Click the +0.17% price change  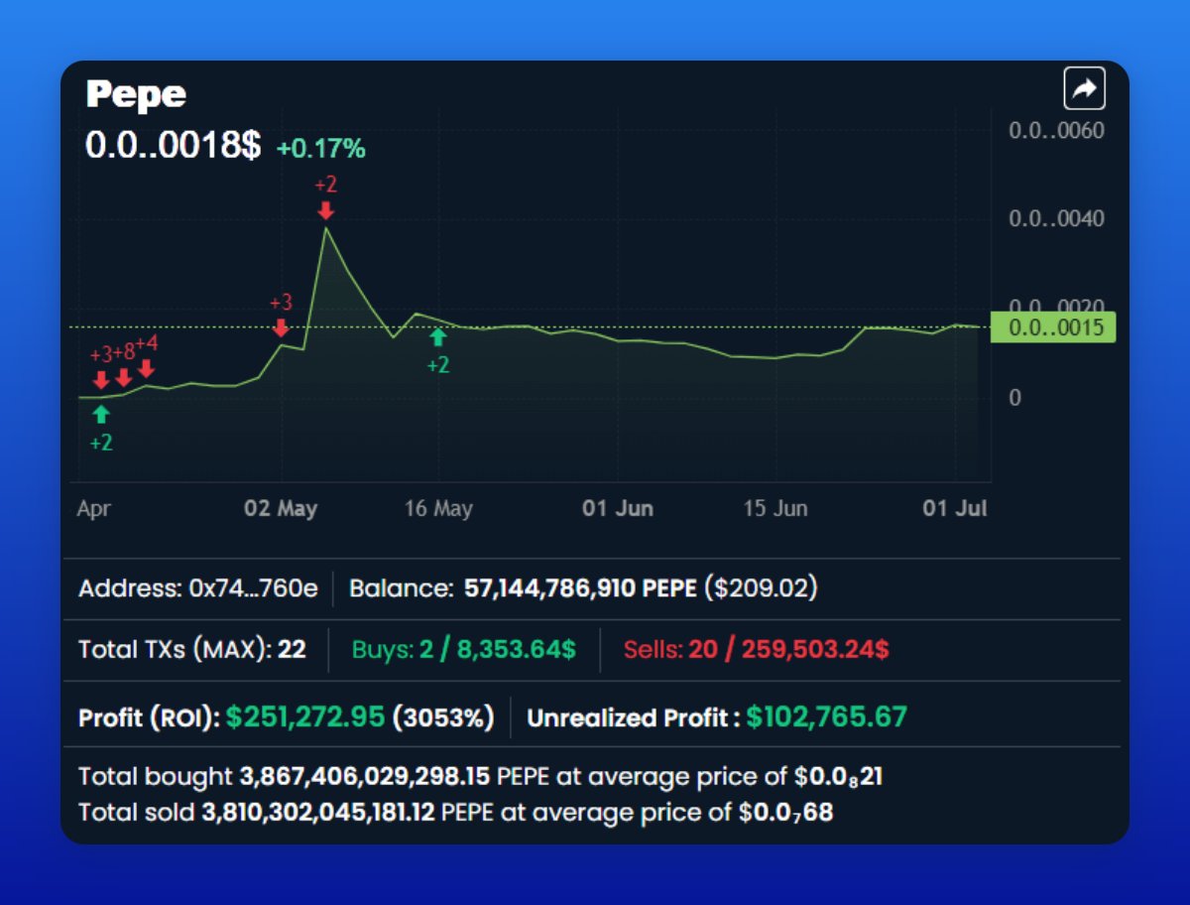point(321,149)
